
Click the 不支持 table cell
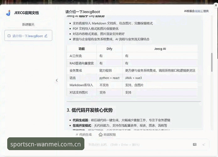tap(109, 85)
